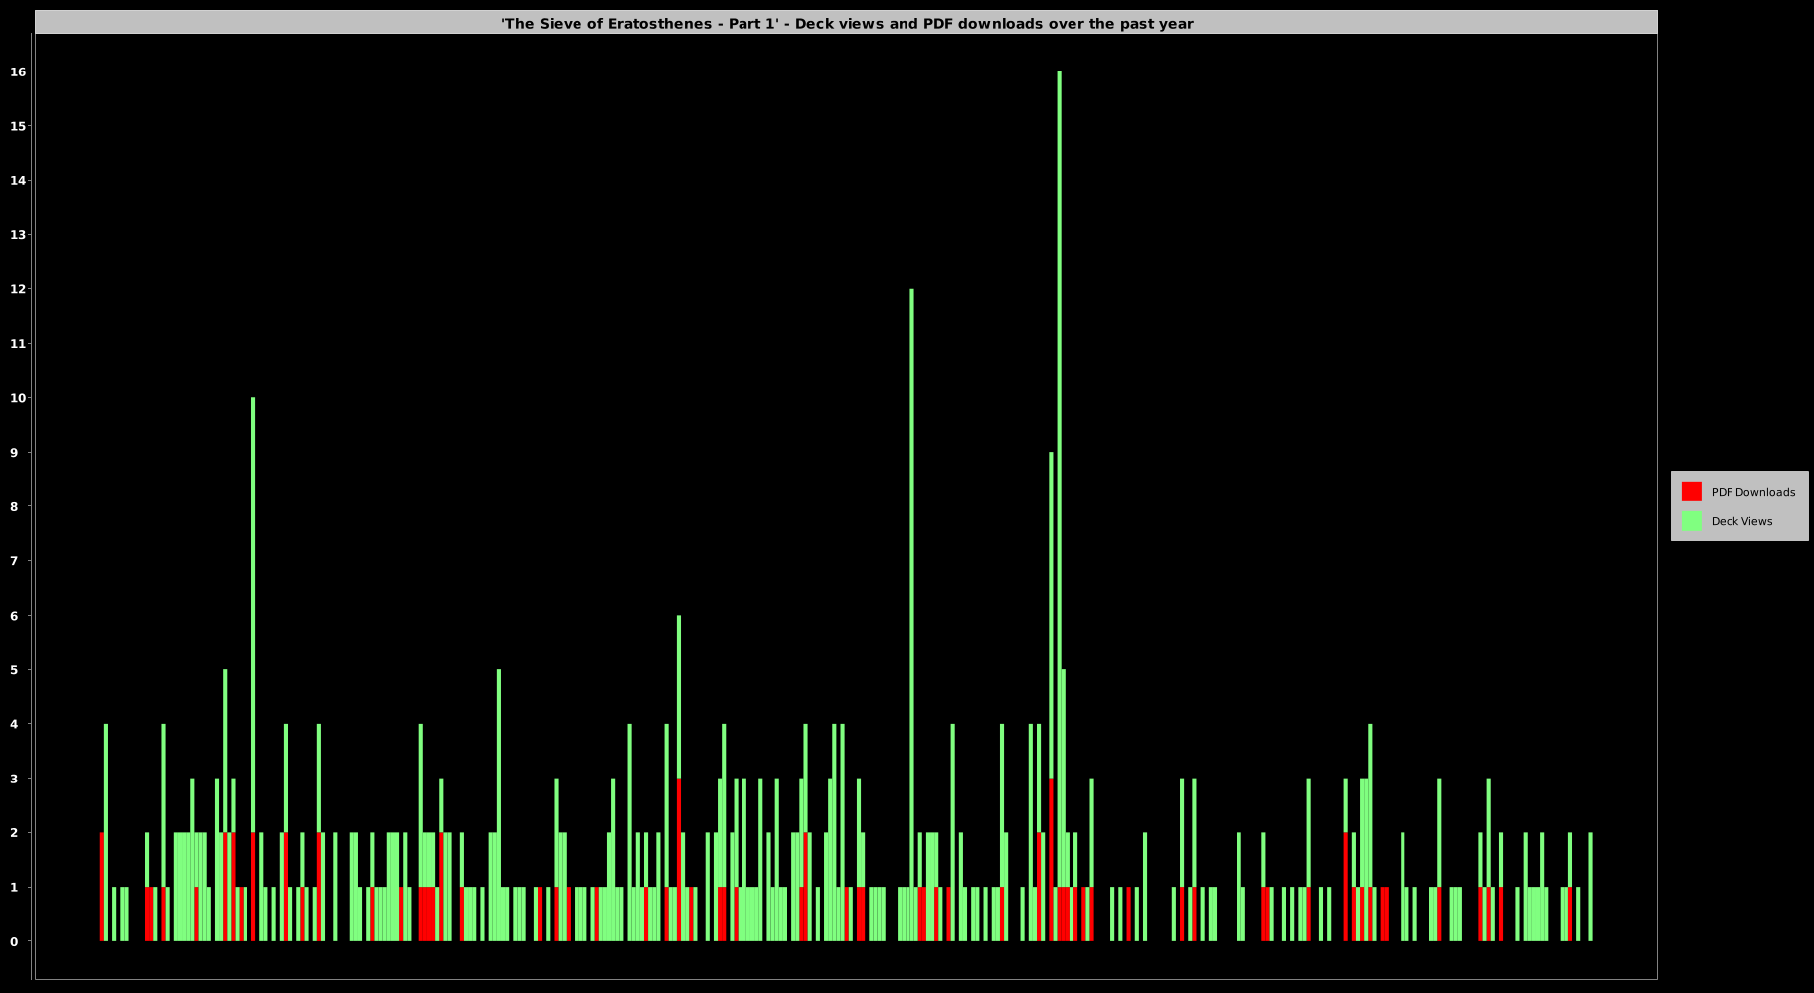Click the y-axis label 5
This screenshot has height=993, width=1814.
[x=14, y=670]
